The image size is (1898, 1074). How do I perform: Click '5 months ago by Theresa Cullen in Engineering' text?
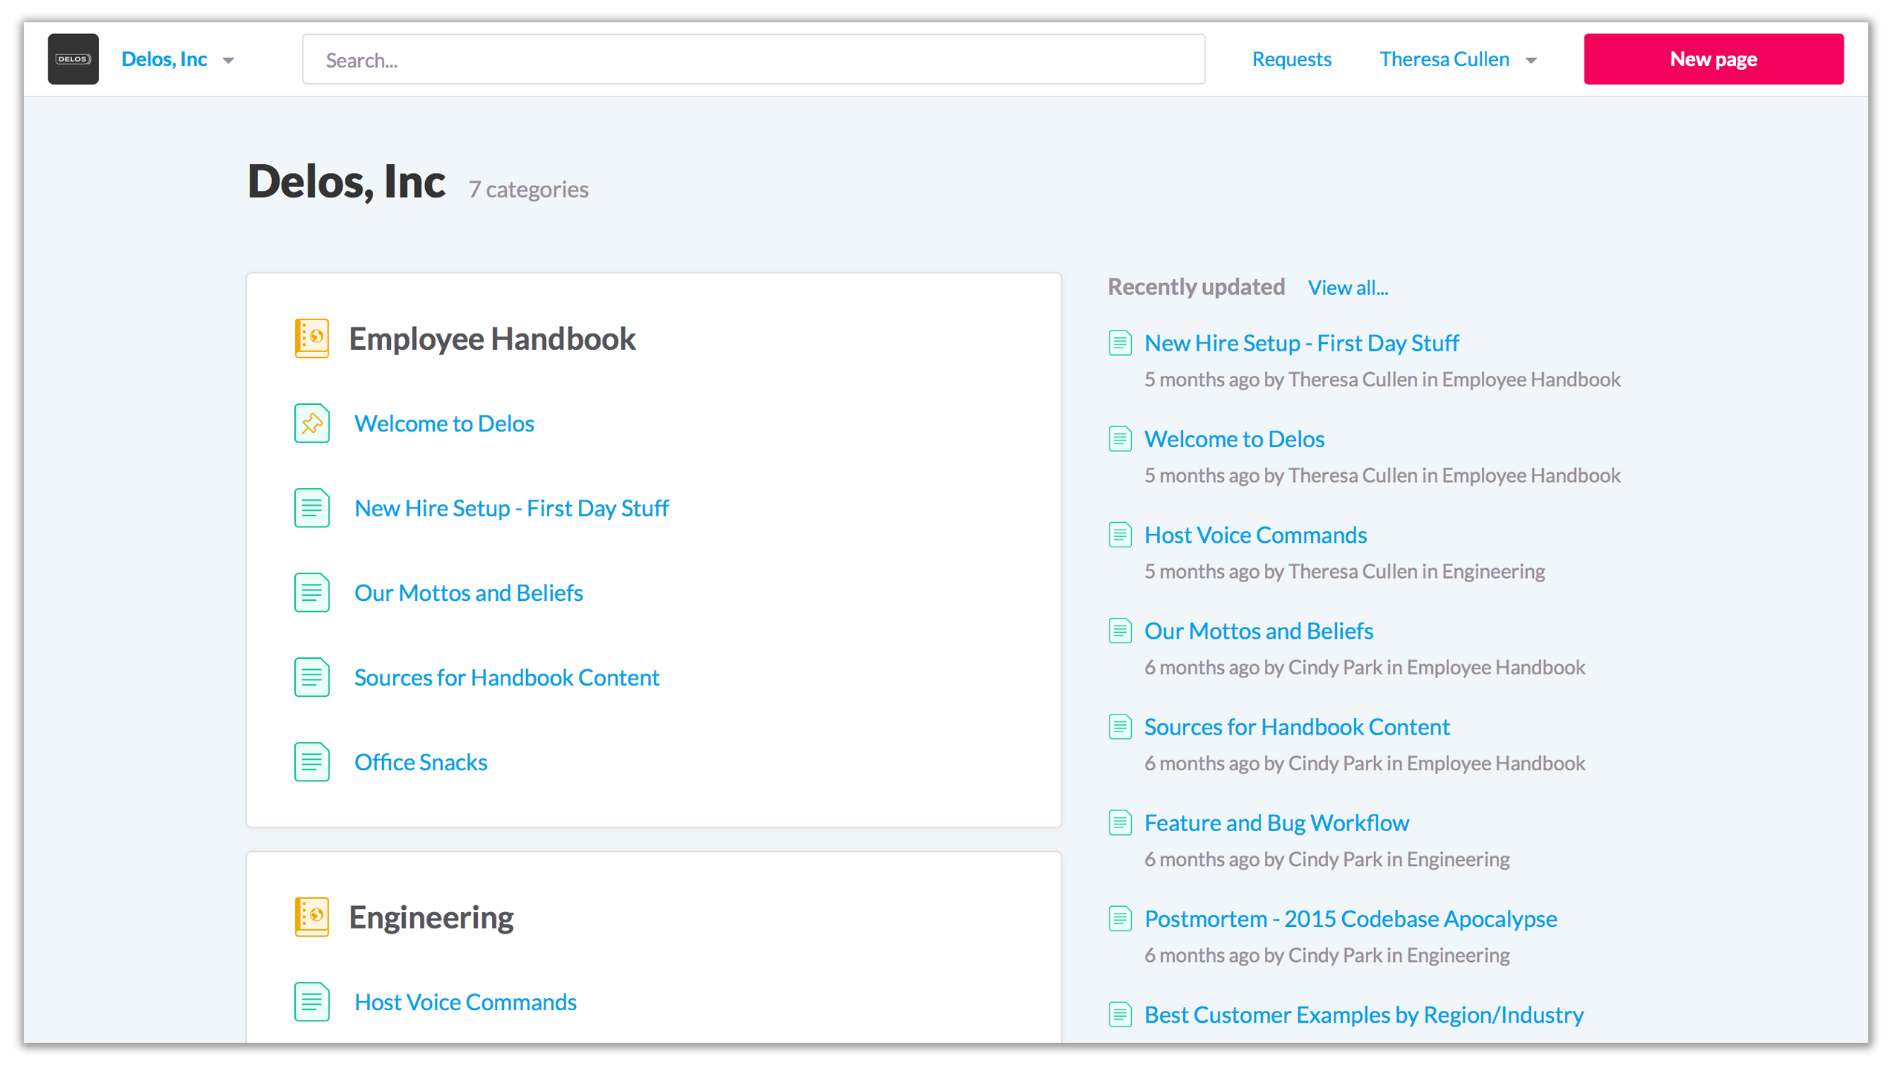coord(1344,571)
